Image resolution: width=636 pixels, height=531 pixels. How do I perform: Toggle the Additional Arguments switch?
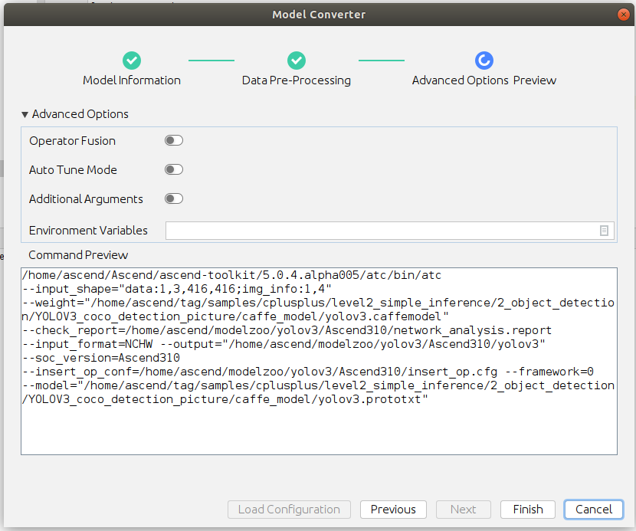point(174,199)
